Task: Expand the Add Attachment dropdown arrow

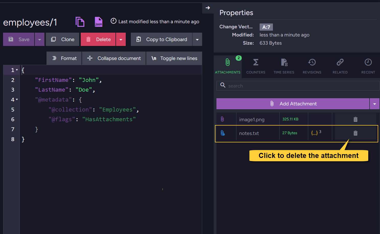Action: click(x=374, y=104)
